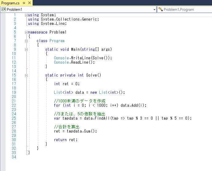
Task: Click line number 34 in the gutter
Action: [14, 157]
